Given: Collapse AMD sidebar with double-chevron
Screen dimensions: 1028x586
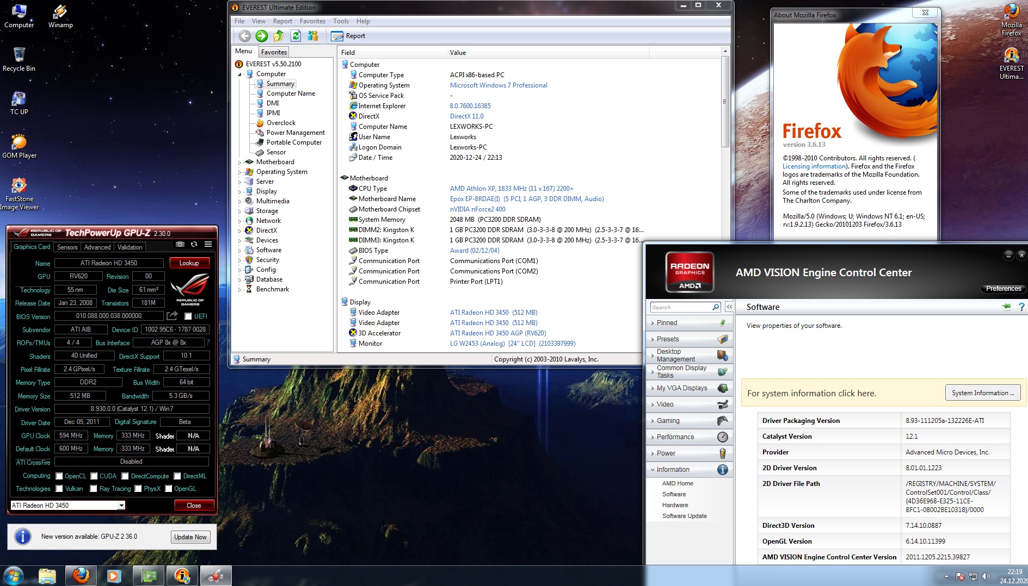Looking at the screenshot, I should coord(729,307).
